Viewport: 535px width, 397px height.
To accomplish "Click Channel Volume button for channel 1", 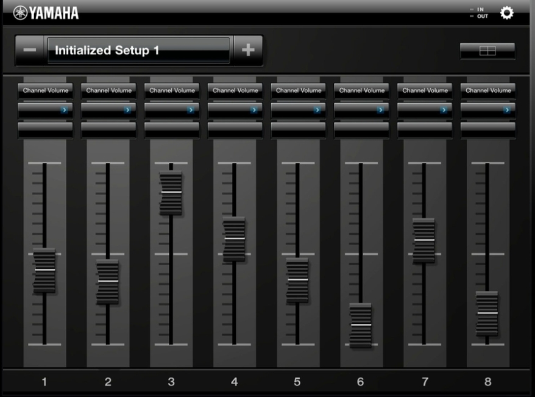I will coord(45,90).
